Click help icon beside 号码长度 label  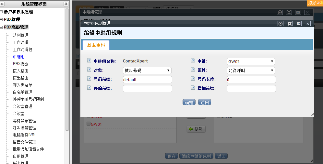[x=193, y=79]
